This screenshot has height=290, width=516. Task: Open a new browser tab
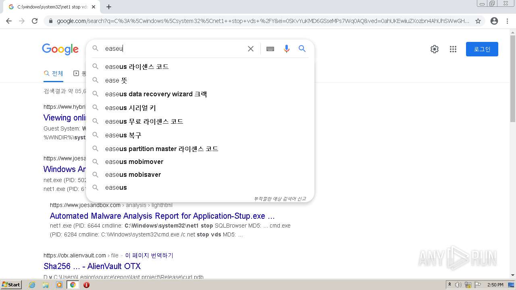click(109, 7)
